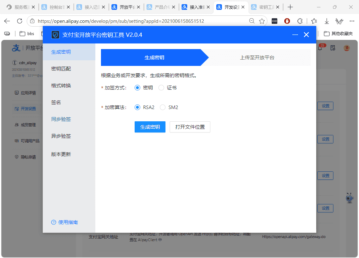
Task: Open the red shield extension icon
Action: point(287,21)
